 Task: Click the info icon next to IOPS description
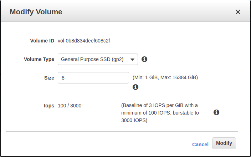[x=216, y=112]
